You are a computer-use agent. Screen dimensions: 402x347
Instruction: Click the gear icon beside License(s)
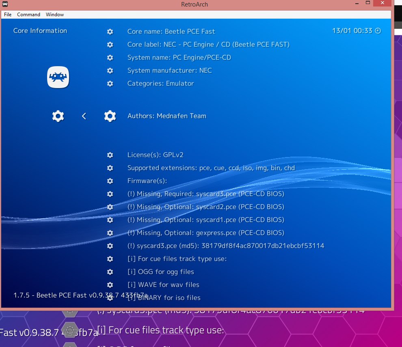[x=110, y=155]
